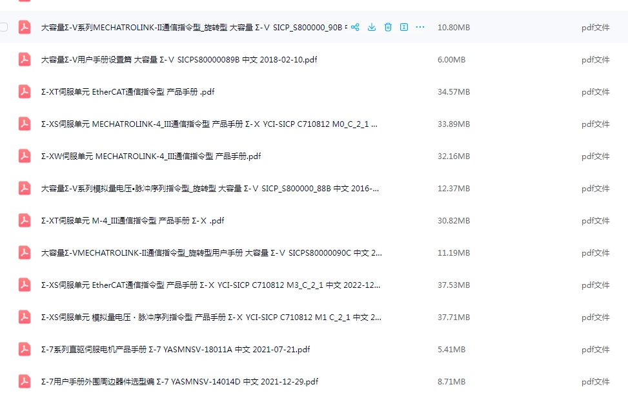Click the PDF icon of Σ-7系列直驱伺服电机 file
Viewport: 628px width, 398px height.
(25, 349)
